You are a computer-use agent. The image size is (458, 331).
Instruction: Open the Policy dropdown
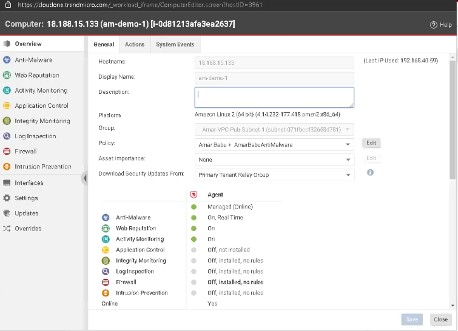point(274,144)
